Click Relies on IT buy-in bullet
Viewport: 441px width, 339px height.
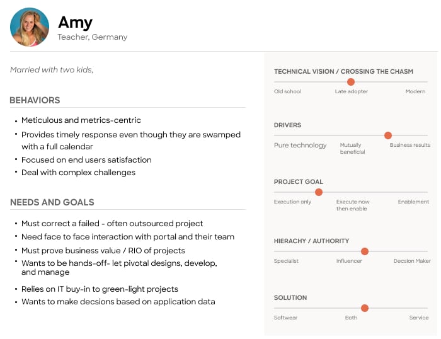coord(100,289)
